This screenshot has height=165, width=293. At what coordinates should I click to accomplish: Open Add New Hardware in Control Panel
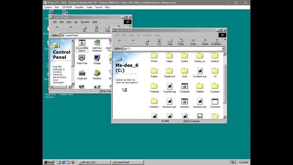pyautogui.click(x=97, y=46)
